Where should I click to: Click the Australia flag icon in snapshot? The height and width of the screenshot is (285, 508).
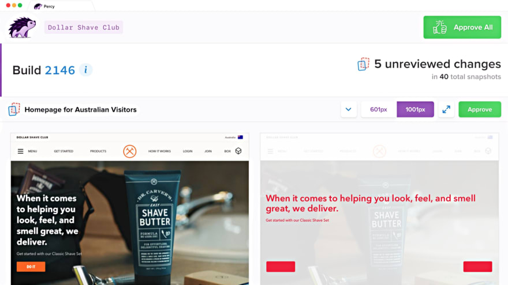(x=240, y=138)
